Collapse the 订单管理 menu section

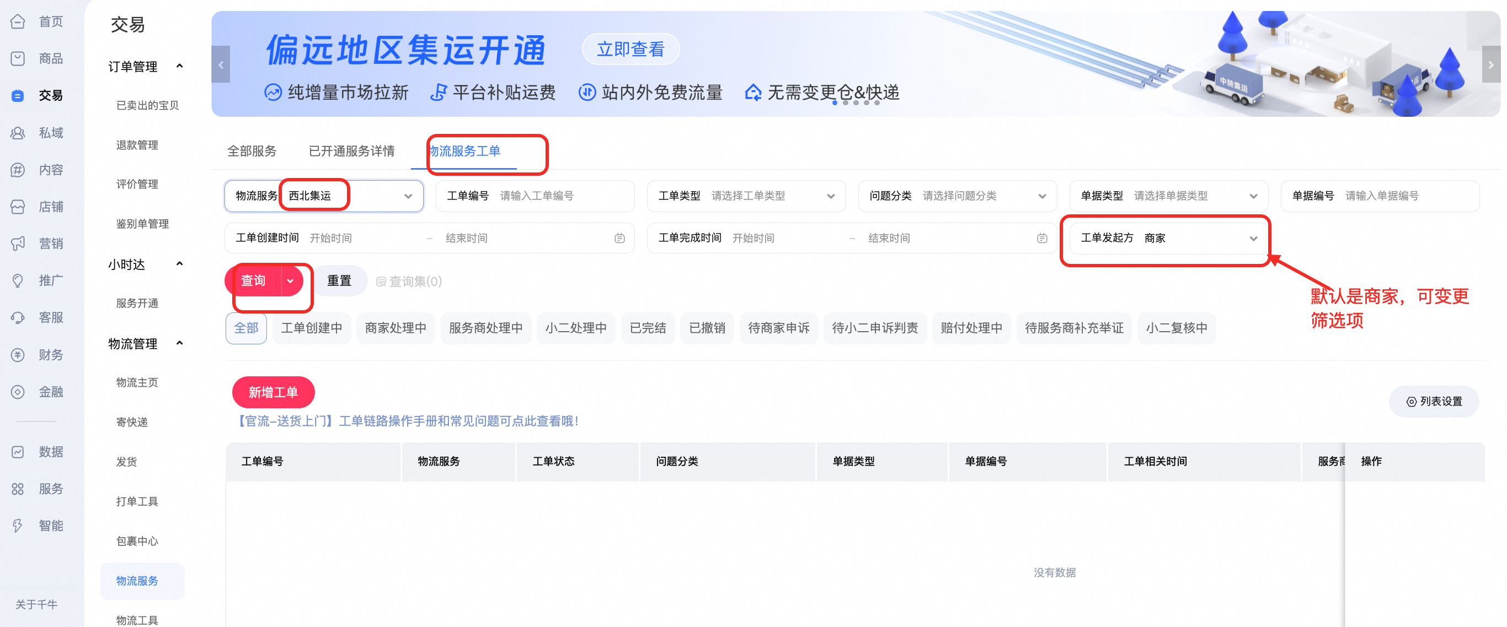coord(180,66)
